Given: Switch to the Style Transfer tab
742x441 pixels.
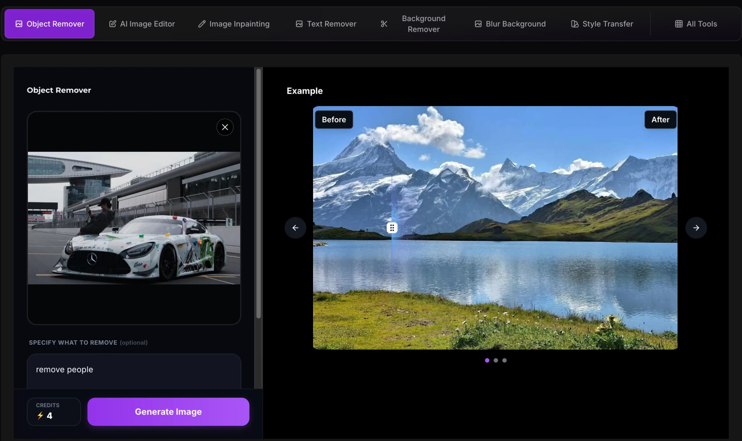Looking at the screenshot, I should tap(607, 24).
